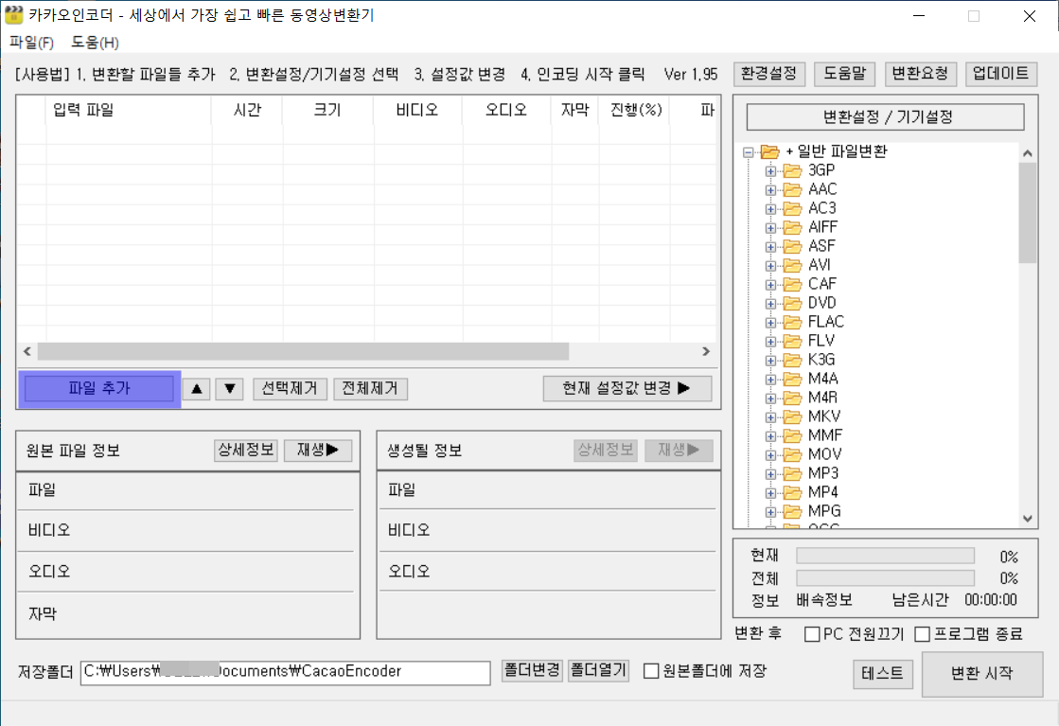Click the AVI folder icon
The height and width of the screenshot is (726, 1059).
792,265
